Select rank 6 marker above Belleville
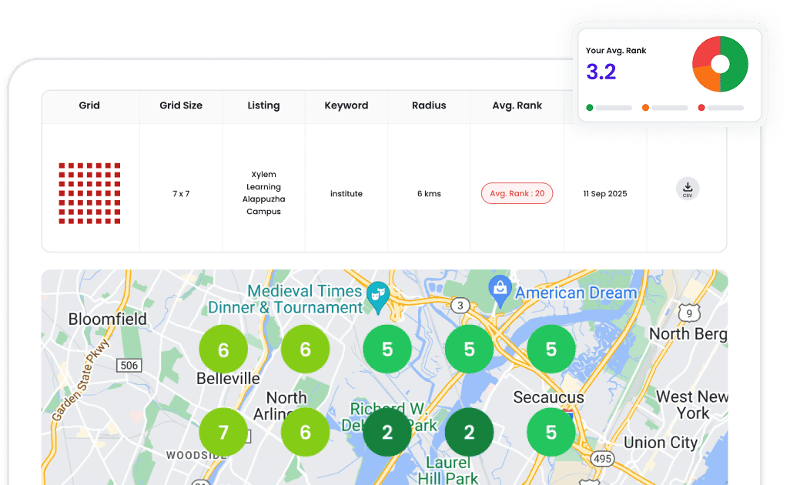790x485 pixels. click(223, 350)
